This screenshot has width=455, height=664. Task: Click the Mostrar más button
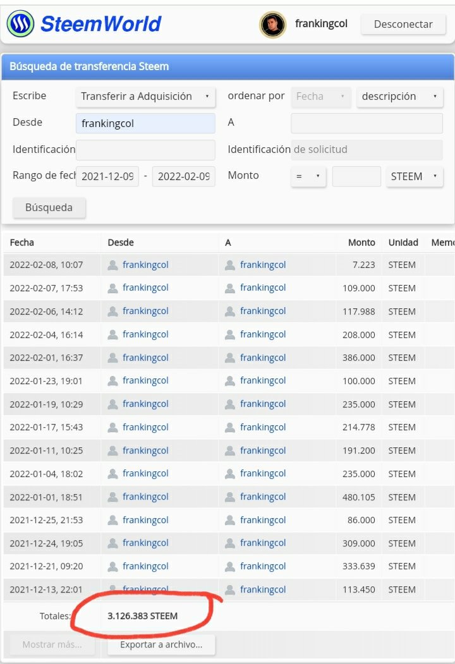52,644
